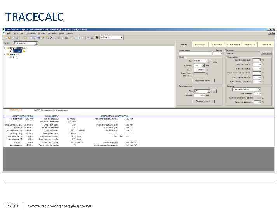280x210 pixels.
Task: Open the insulation Тип dropdown
Action: click(x=202, y=91)
